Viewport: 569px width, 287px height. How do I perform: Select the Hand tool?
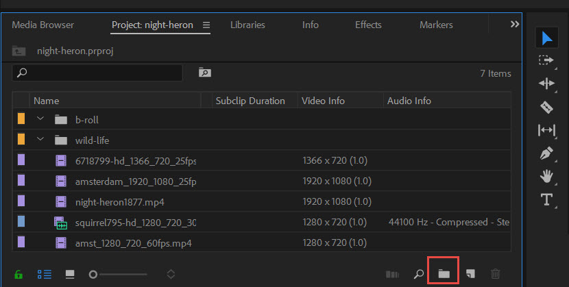click(546, 177)
